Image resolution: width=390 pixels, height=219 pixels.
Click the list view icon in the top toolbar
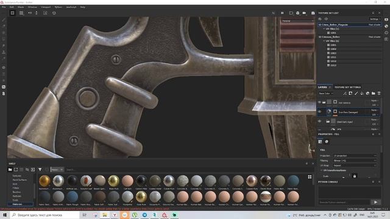tap(21, 13)
